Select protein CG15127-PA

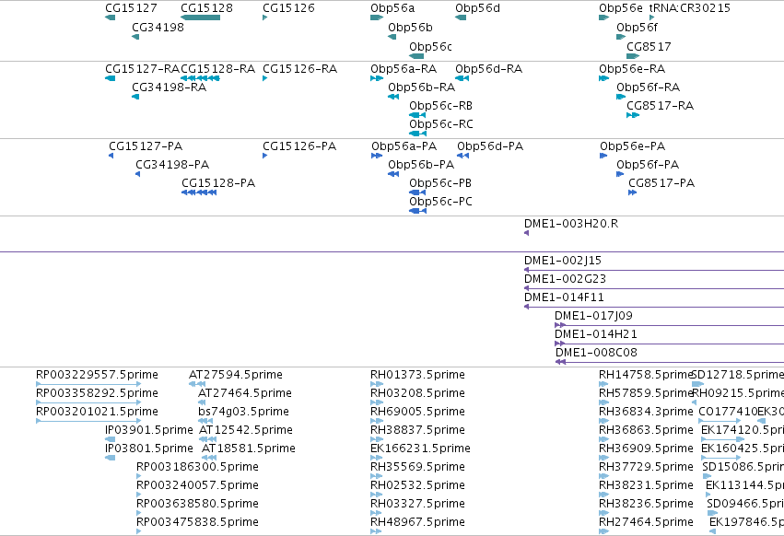pyautogui.click(x=146, y=146)
